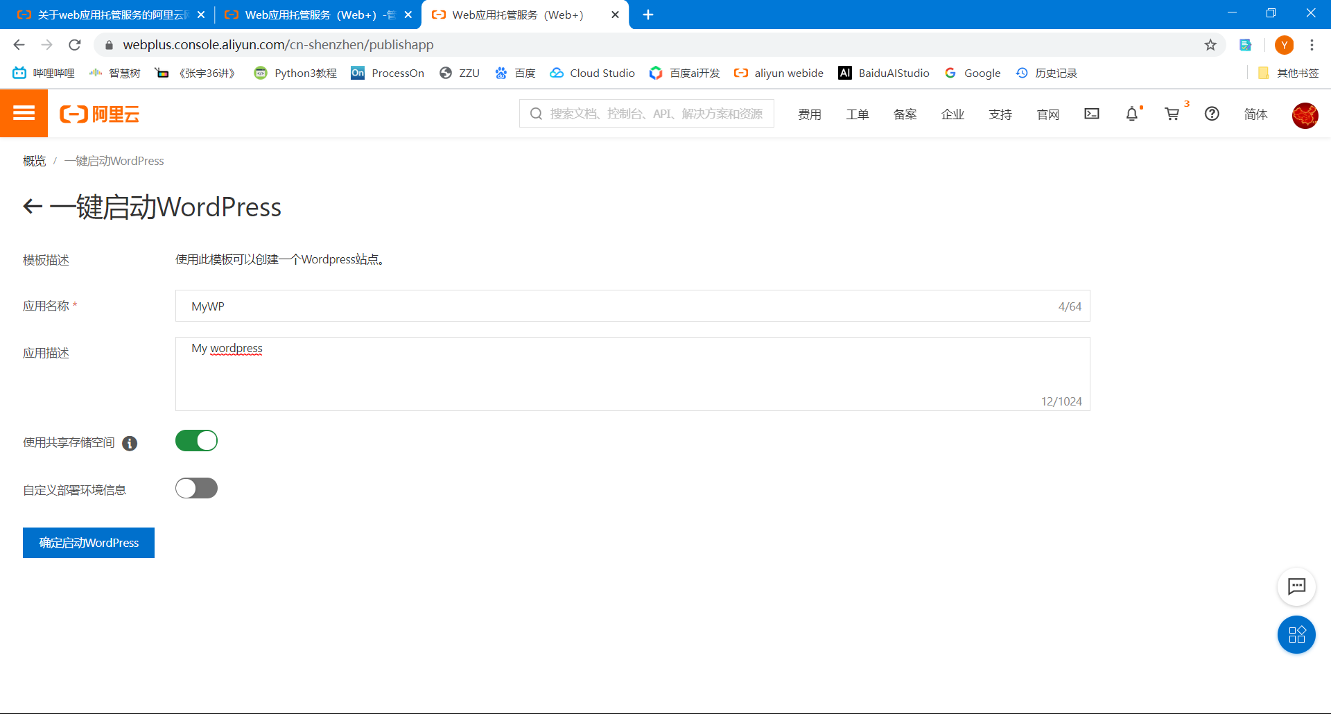Open the aliyun webide bookmark
Image resolution: width=1331 pixels, height=714 pixels.
(x=779, y=73)
